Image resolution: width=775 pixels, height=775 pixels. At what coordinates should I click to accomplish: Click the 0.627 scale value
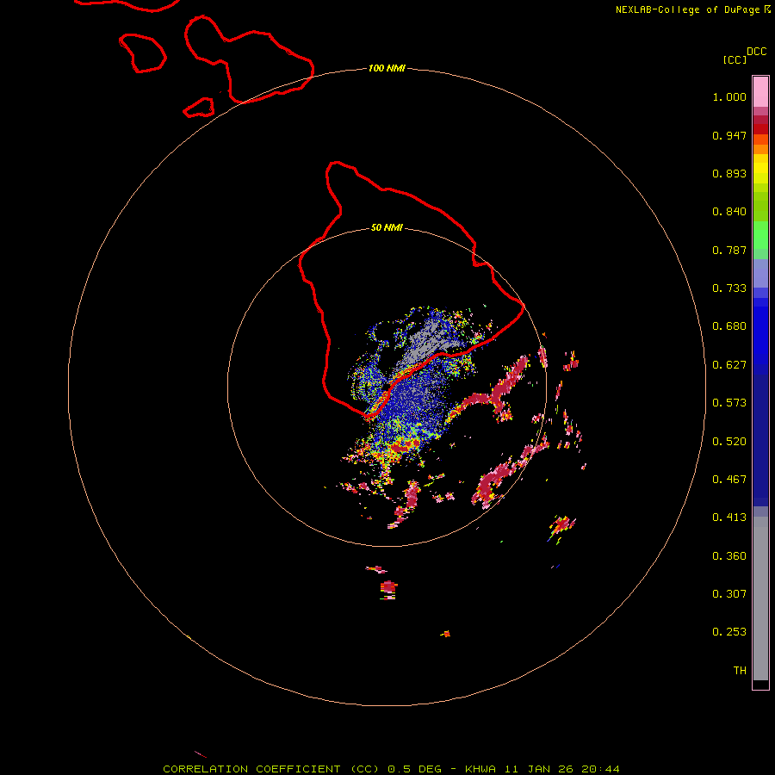tap(729, 365)
